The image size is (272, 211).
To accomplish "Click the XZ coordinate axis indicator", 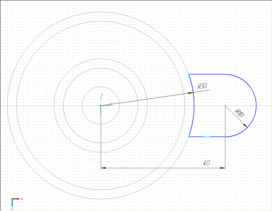I will tap(17, 203).
